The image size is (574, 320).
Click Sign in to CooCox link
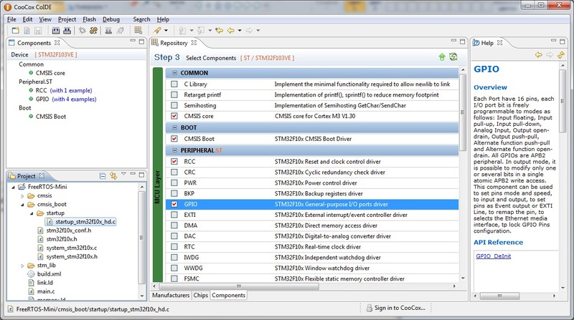click(x=400, y=308)
